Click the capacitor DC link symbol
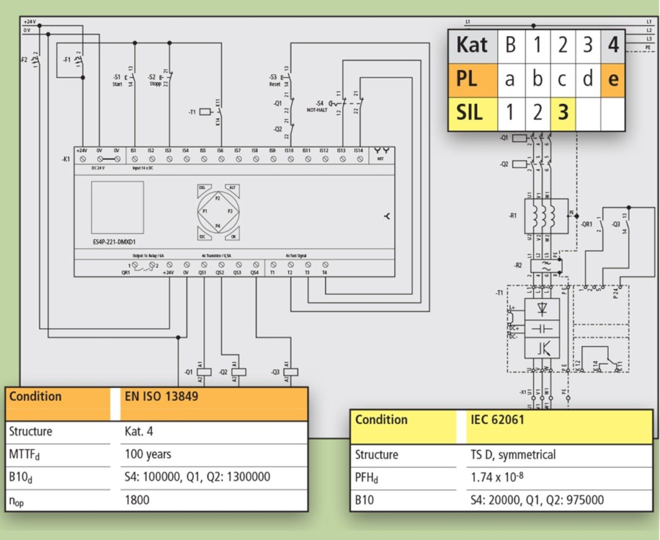Viewport: 660px width, 540px height. click(x=542, y=329)
